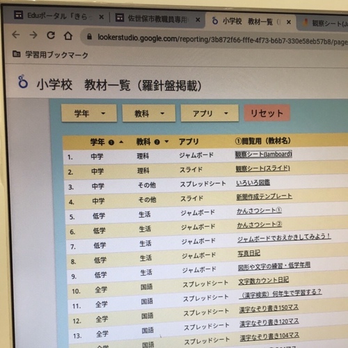Click the ①閲覧用(教材名) column header
Screen dimensions: 348x348
pos(263,141)
